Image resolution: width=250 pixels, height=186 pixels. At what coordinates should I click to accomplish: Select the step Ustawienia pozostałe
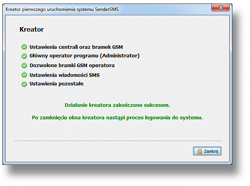point(57,84)
